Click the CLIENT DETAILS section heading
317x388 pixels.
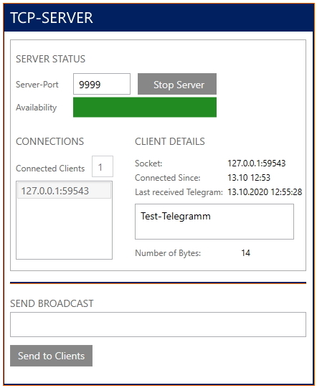pos(170,141)
